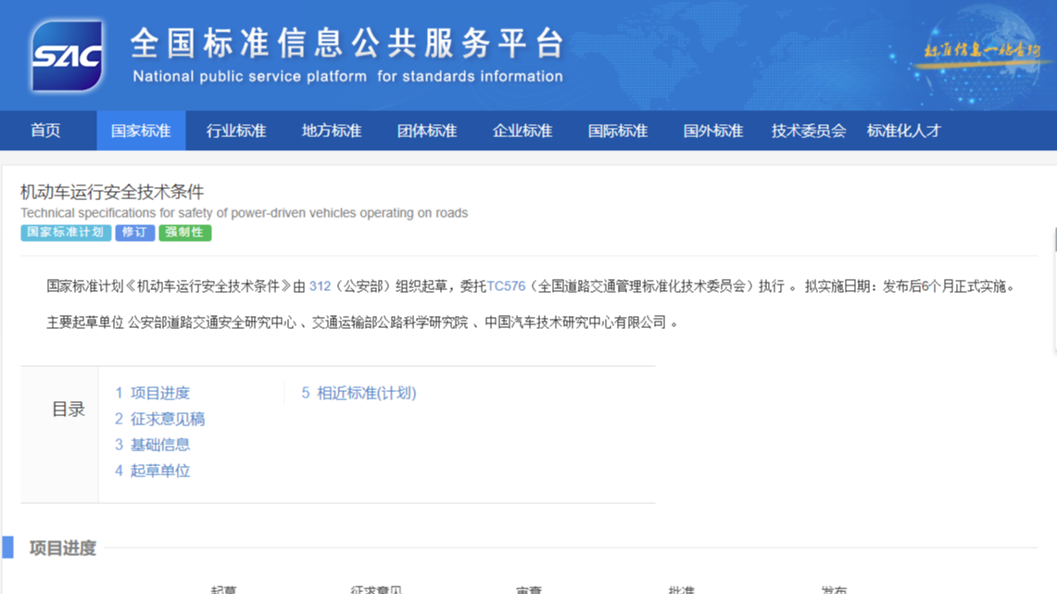This screenshot has height=594, width=1057.
Task: Go to 基础信息 contents entry
Action: (159, 445)
